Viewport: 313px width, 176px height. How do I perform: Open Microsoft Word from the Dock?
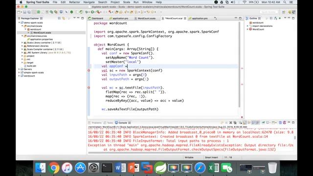(120, 168)
